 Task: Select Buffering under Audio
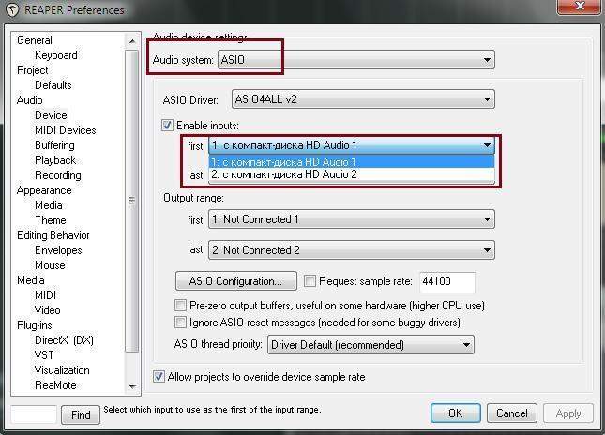click(x=54, y=145)
